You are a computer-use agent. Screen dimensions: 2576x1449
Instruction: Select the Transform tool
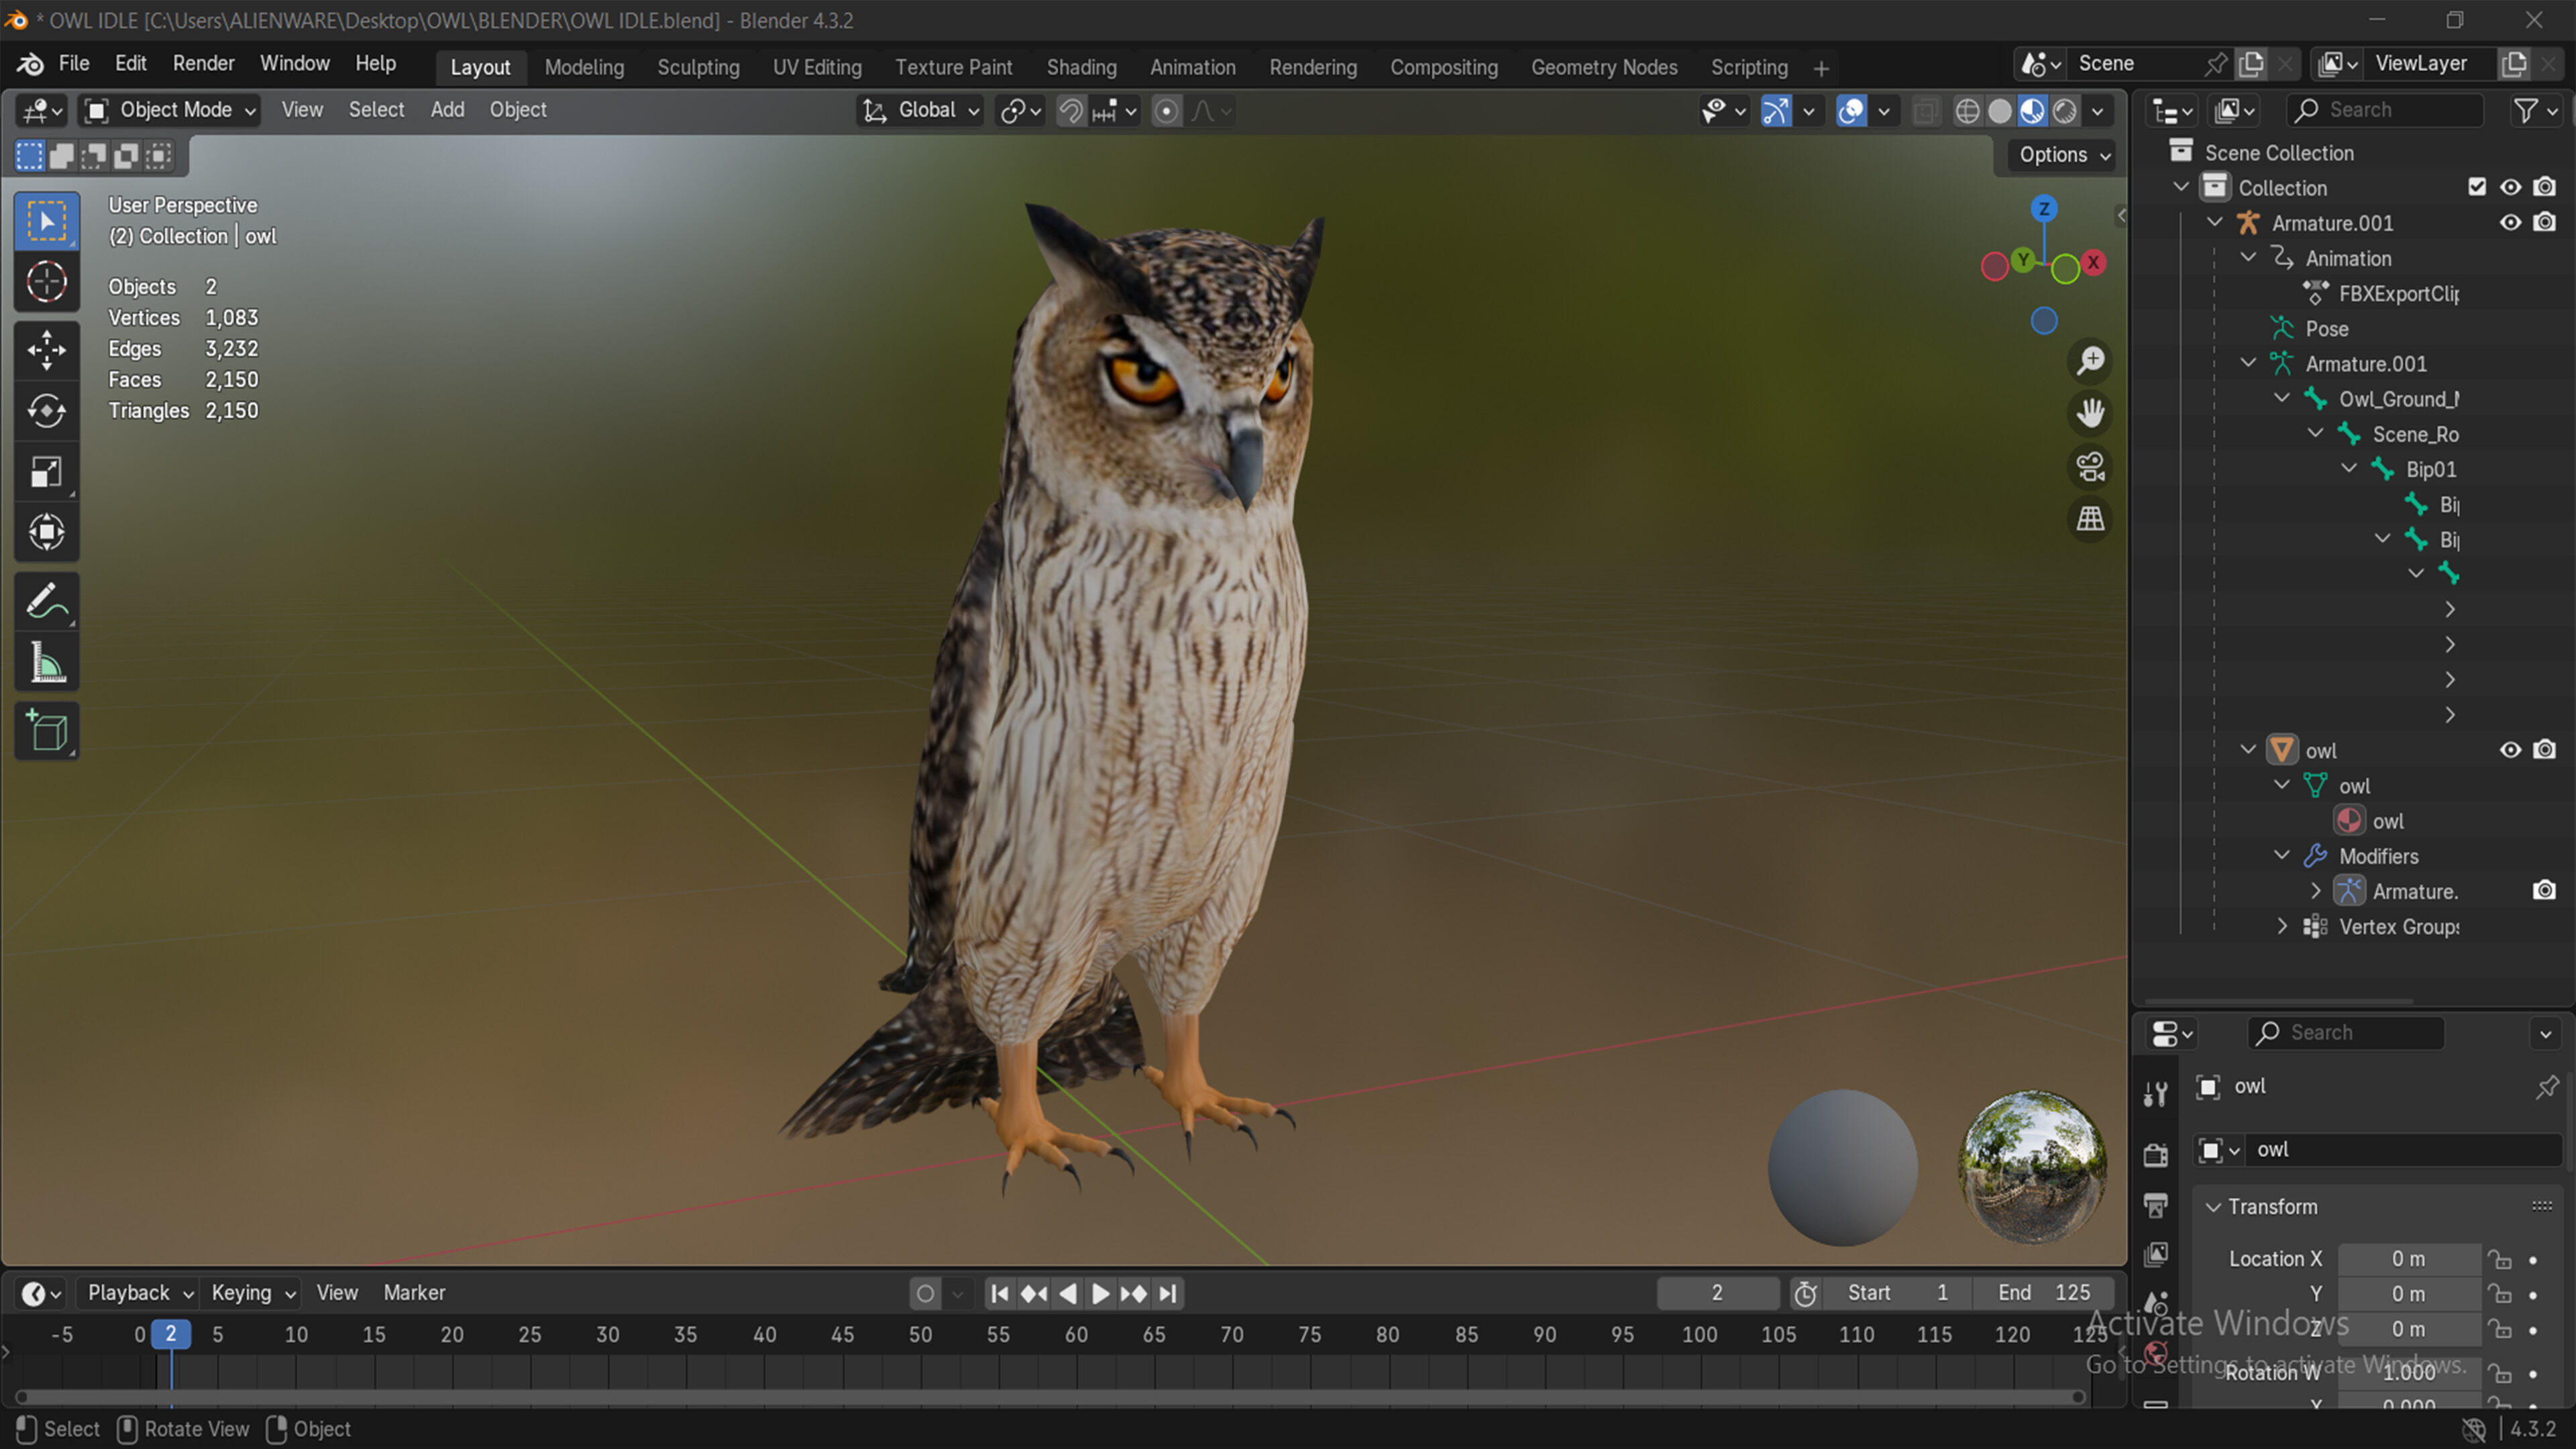click(x=46, y=532)
